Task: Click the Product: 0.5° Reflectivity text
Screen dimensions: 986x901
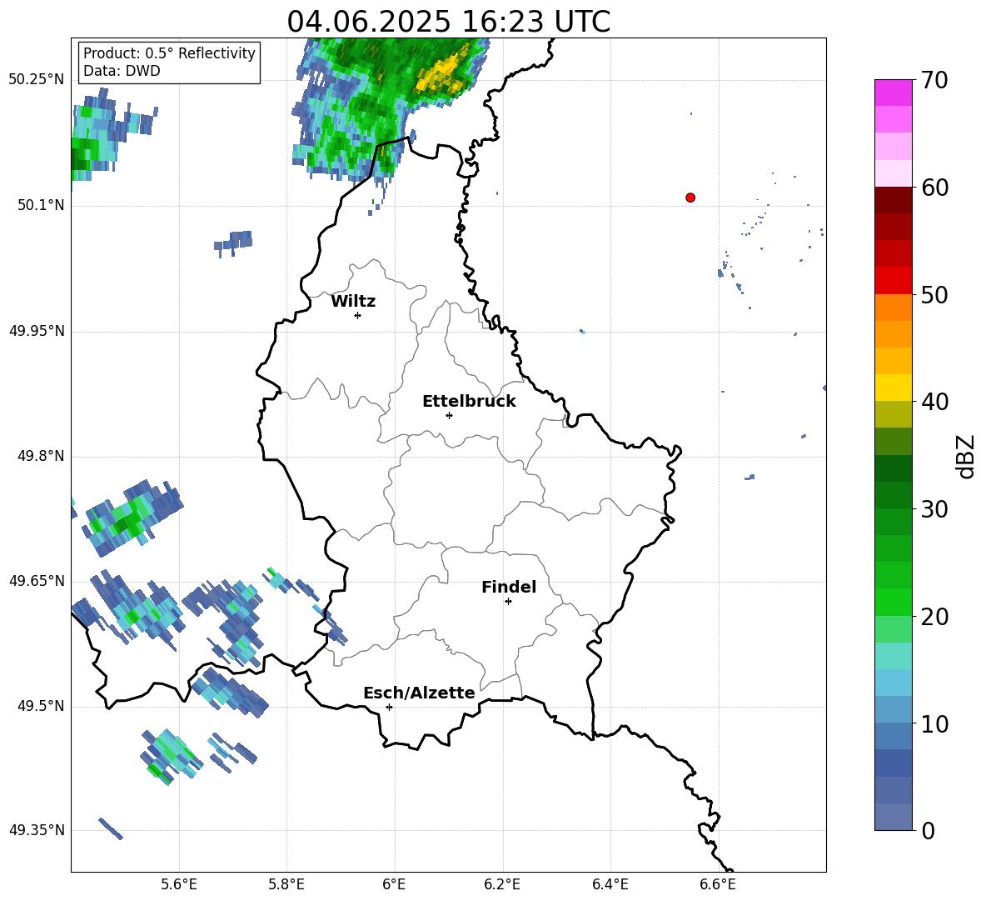Action: coord(169,53)
